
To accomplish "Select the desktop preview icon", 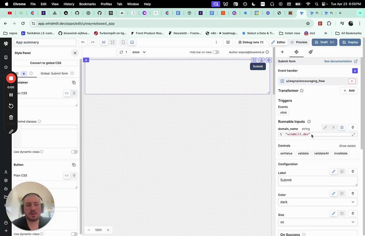I will coord(132,42).
